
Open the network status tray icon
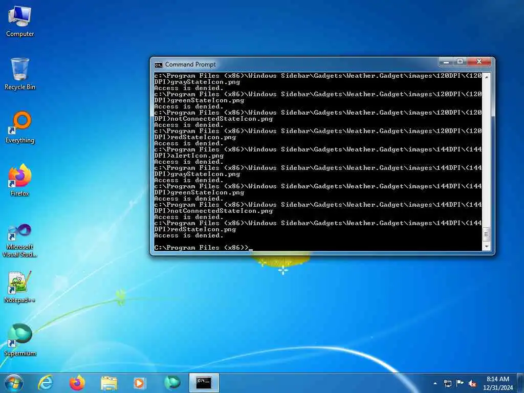click(x=447, y=383)
